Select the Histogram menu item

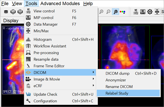point(43,39)
